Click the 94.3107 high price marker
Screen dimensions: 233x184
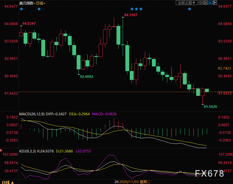(x=131, y=15)
